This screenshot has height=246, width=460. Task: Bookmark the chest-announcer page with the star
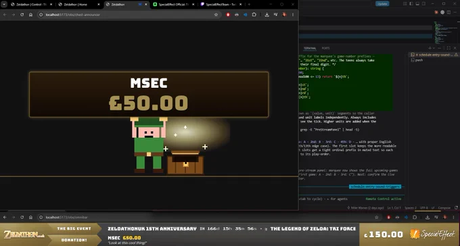216,15
